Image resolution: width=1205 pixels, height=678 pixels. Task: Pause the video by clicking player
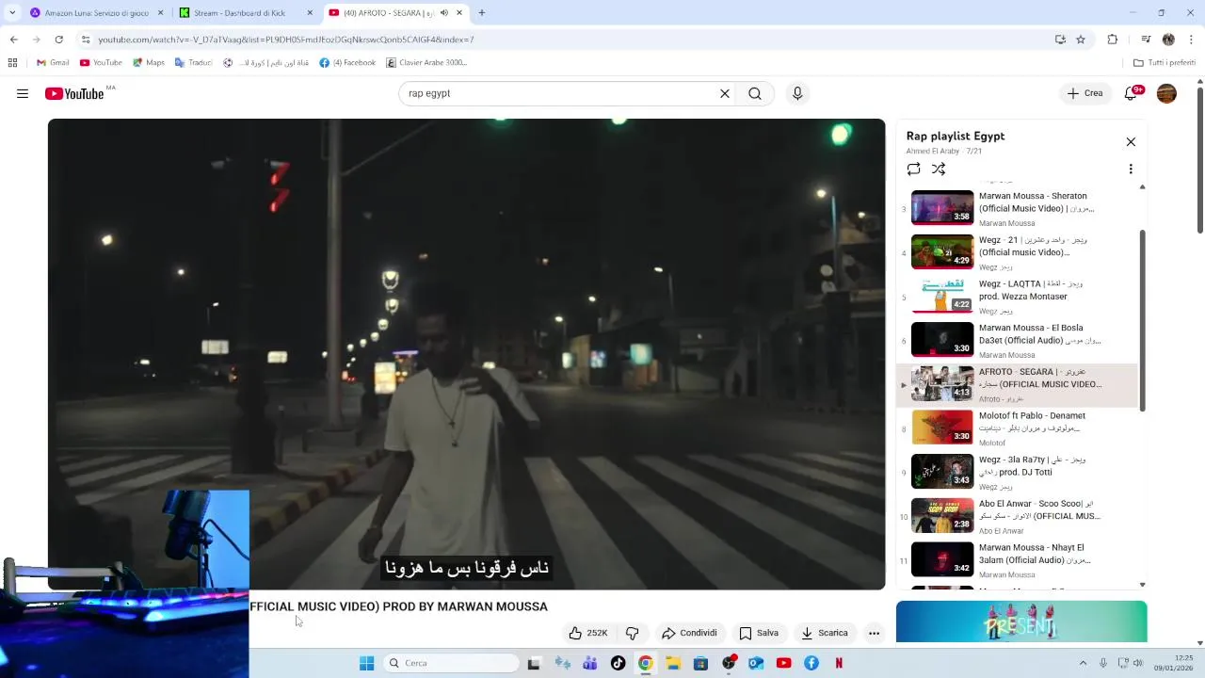467,354
